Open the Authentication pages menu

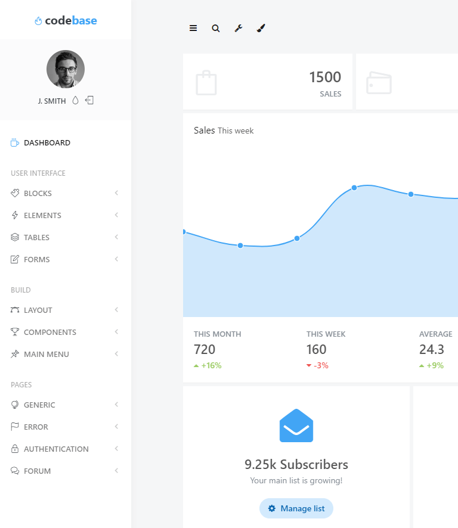(x=56, y=449)
